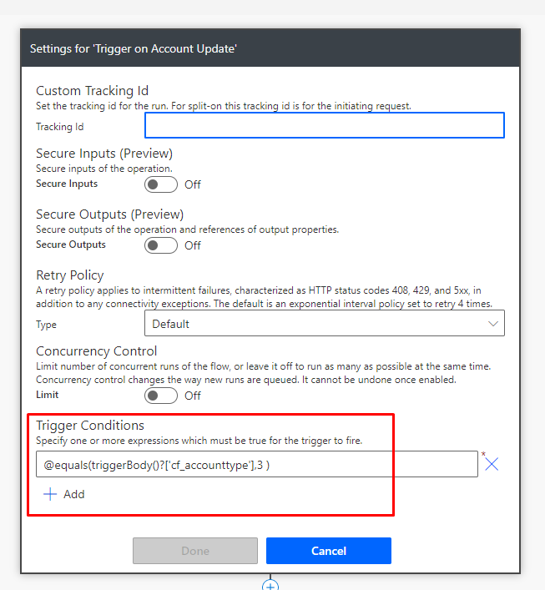Click the insert step plus icon below dialog
Screen dimensions: 545x590
pos(270,585)
